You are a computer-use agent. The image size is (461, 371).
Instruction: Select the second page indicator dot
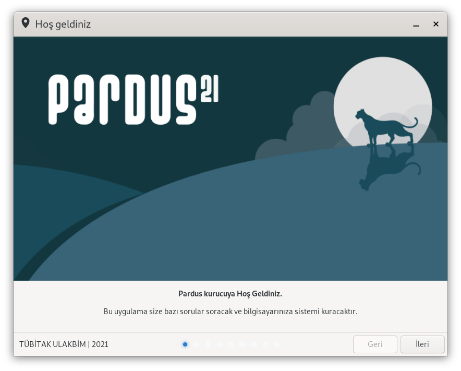coord(197,344)
